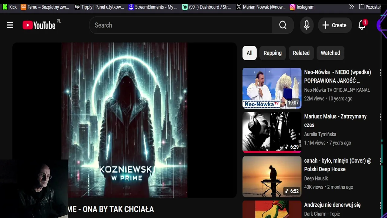Click the 6:29 duration badge
The image size is (387, 218).
(x=292, y=147)
